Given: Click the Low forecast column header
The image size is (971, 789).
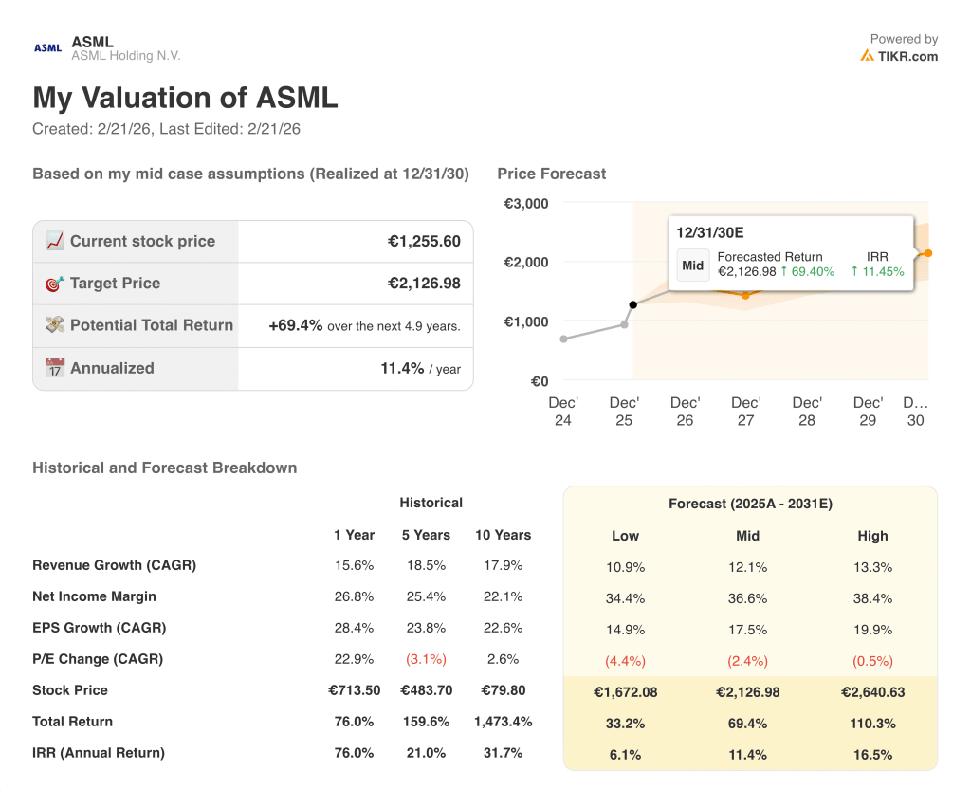Looking at the screenshot, I should tap(625, 536).
